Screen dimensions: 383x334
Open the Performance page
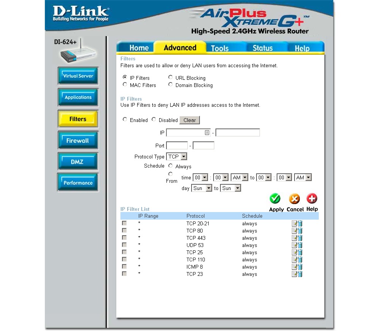pyautogui.click(x=78, y=182)
